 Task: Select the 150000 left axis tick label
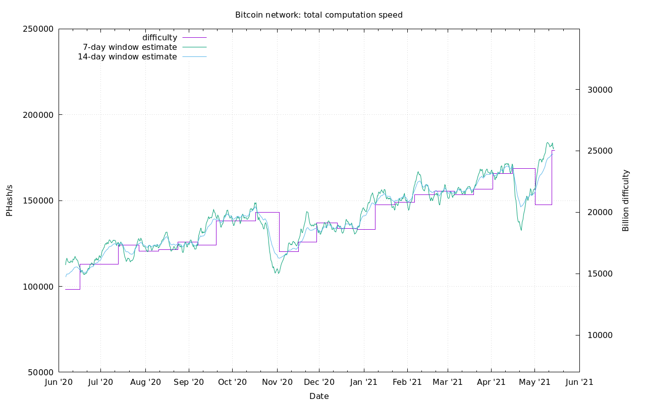pyautogui.click(x=38, y=200)
